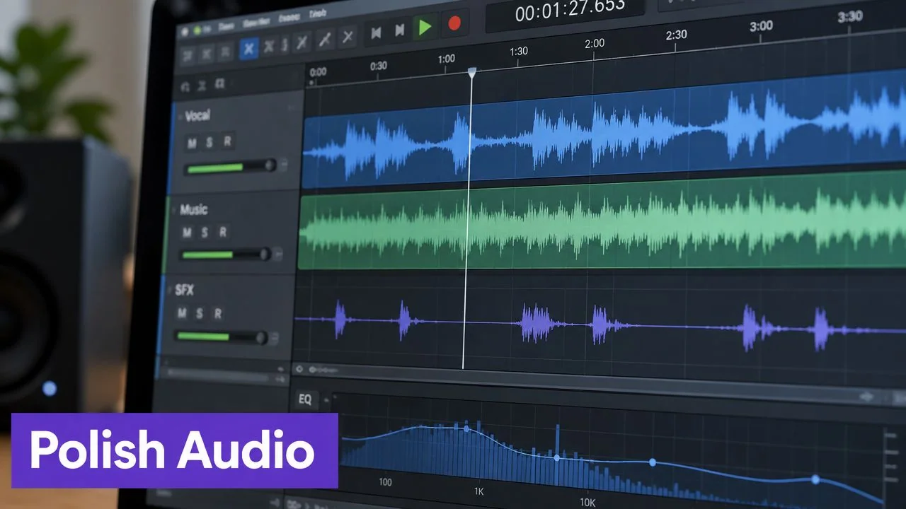Mute the Vocal track
The width and height of the screenshot is (906, 509).
click(x=192, y=144)
